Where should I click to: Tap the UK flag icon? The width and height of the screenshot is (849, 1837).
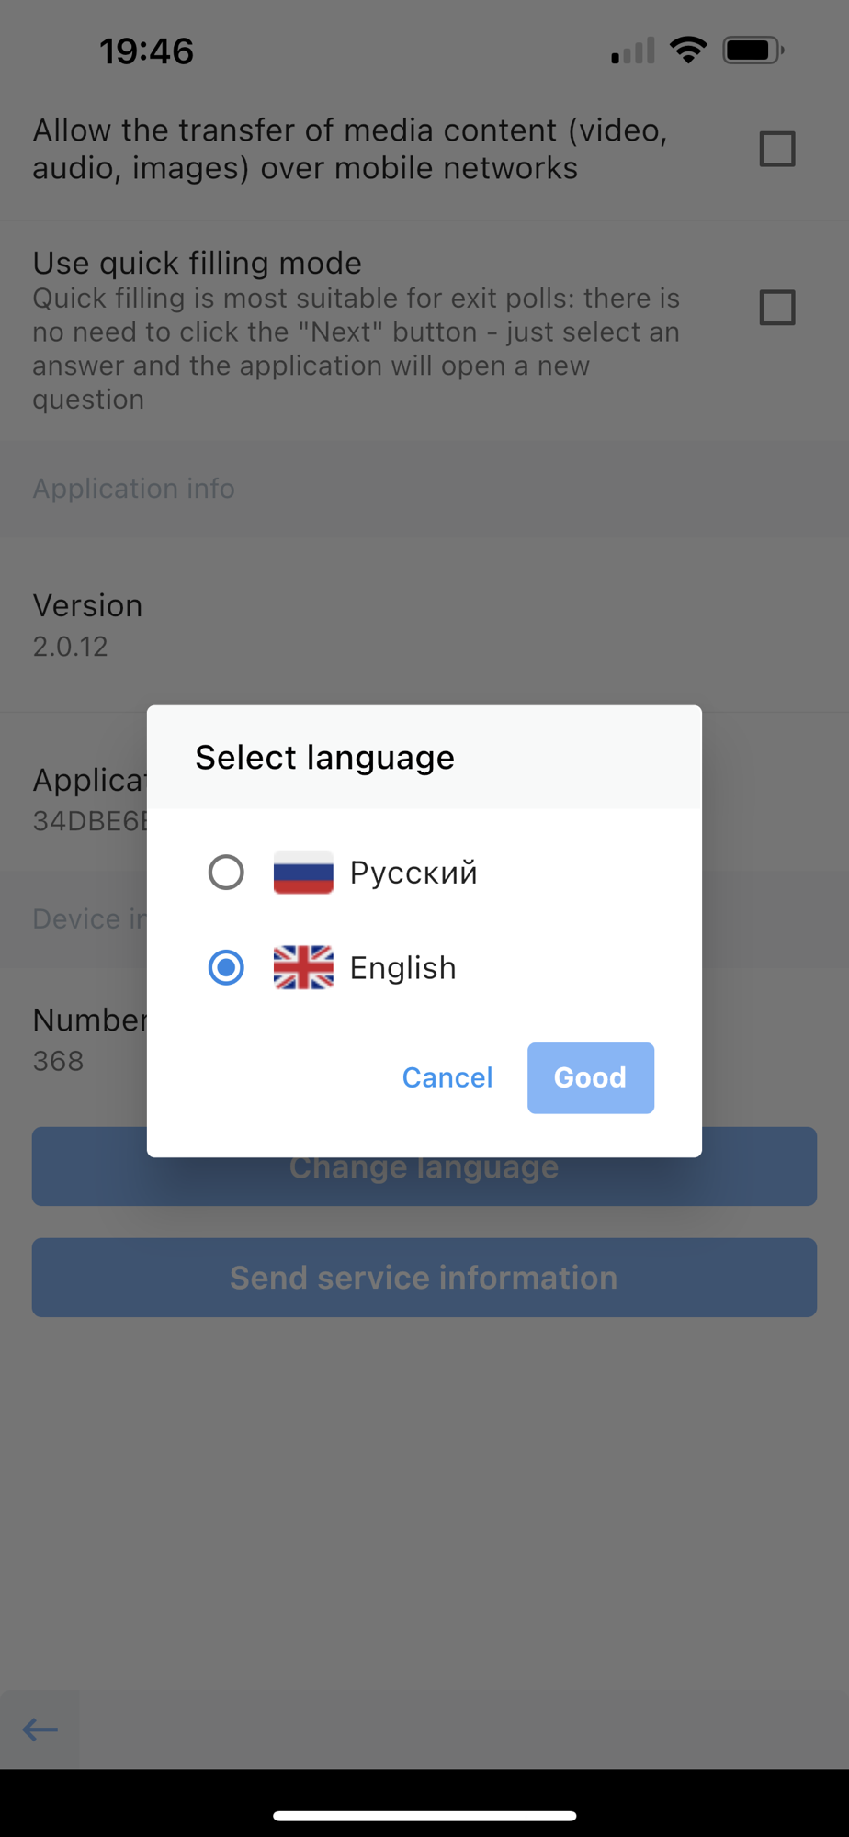coord(303,968)
